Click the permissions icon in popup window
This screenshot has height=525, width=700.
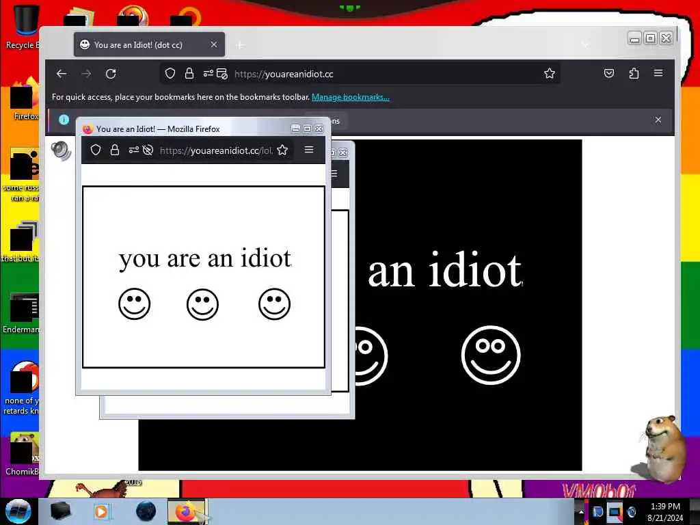(x=133, y=150)
